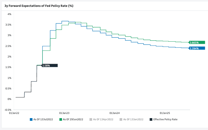Click the 01Jan24 x-axis label

pos(114,113)
